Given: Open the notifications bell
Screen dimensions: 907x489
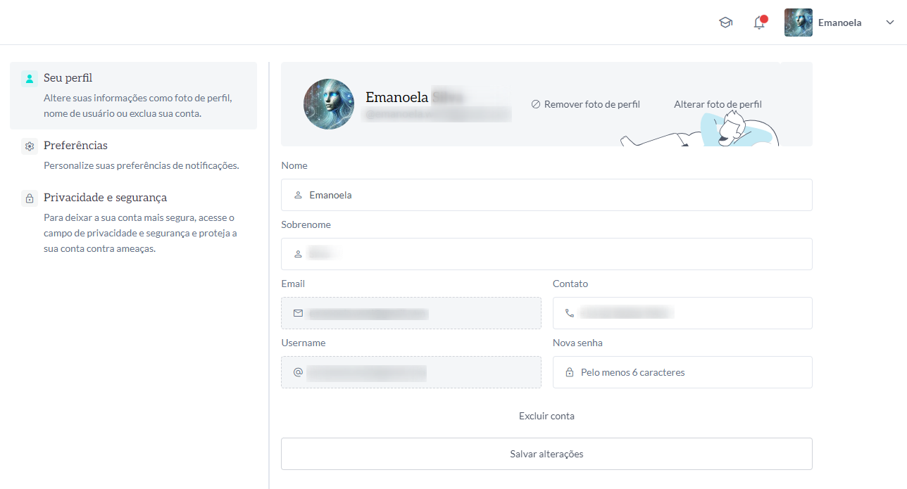Looking at the screenshot, I should (759, 23).
